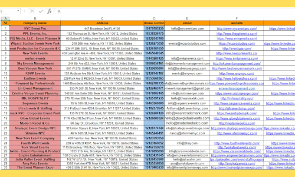The image size is (295, 177).
Task: Open link http://www.newyorkevents.co/
Action: point(237,53)
